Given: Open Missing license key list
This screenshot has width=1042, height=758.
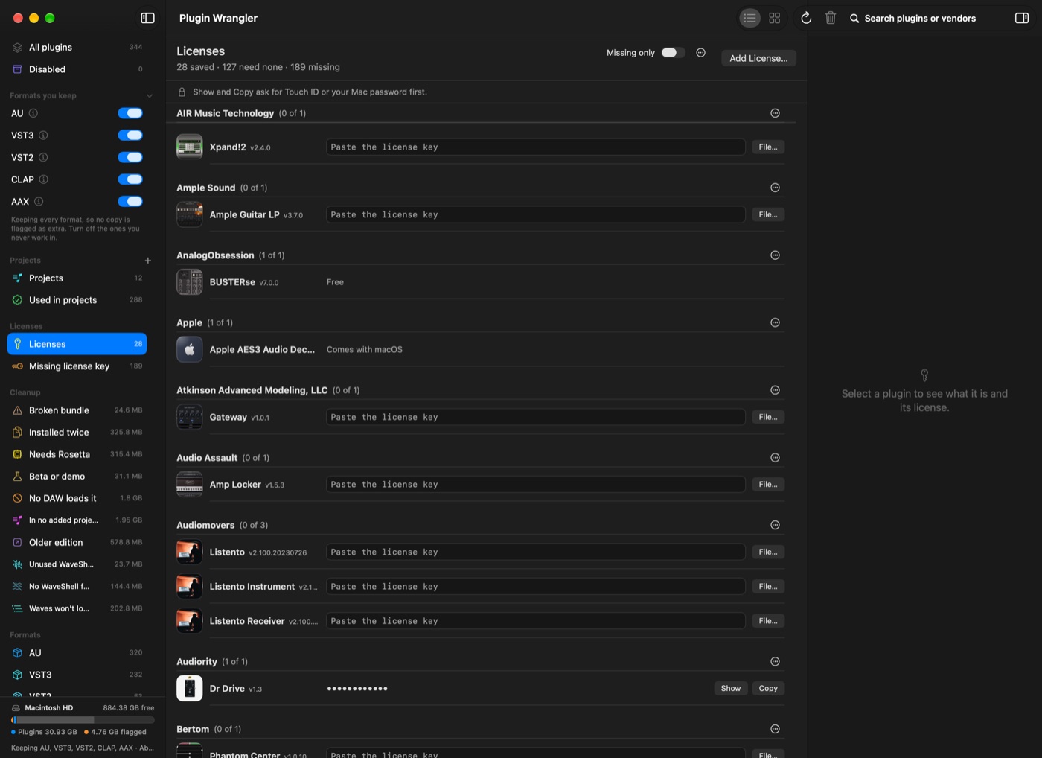Looking at the screenshot, I should tap(77, 366).
